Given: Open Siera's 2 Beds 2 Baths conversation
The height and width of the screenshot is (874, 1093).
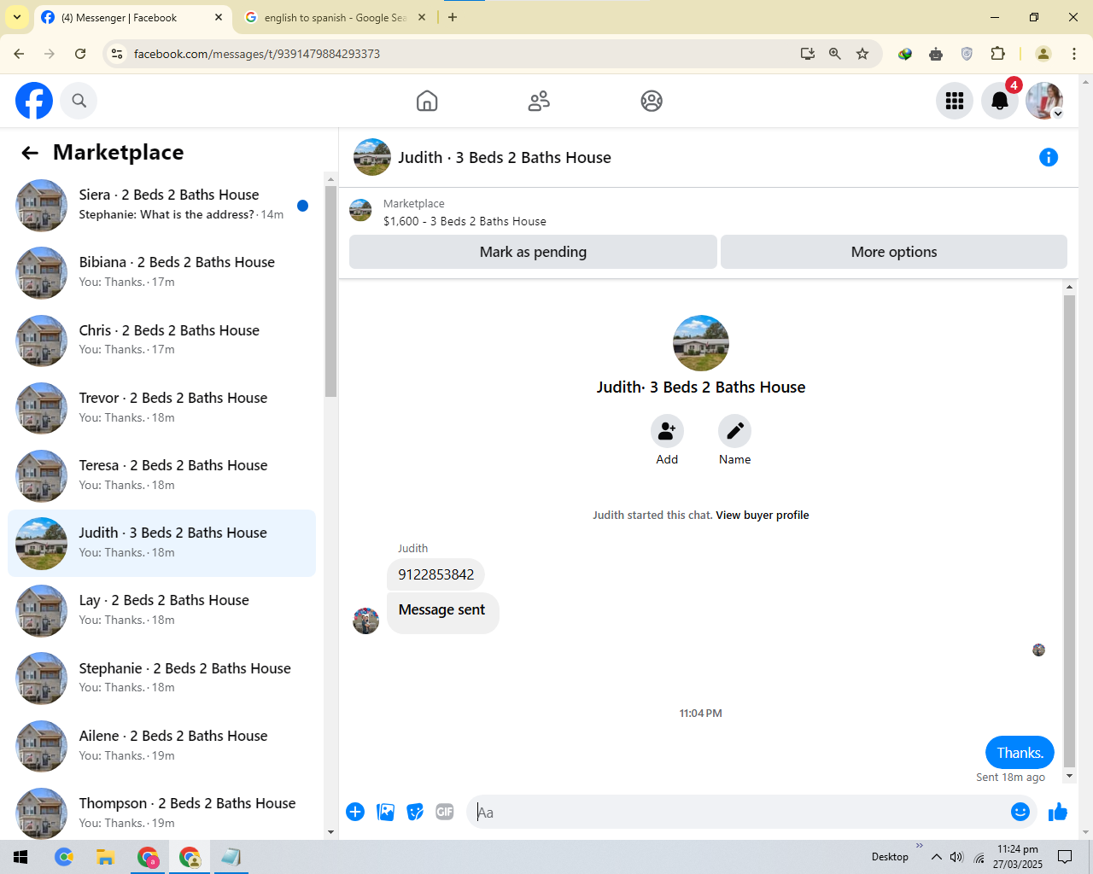Looking at the screenshot, I should pos(162,205).
